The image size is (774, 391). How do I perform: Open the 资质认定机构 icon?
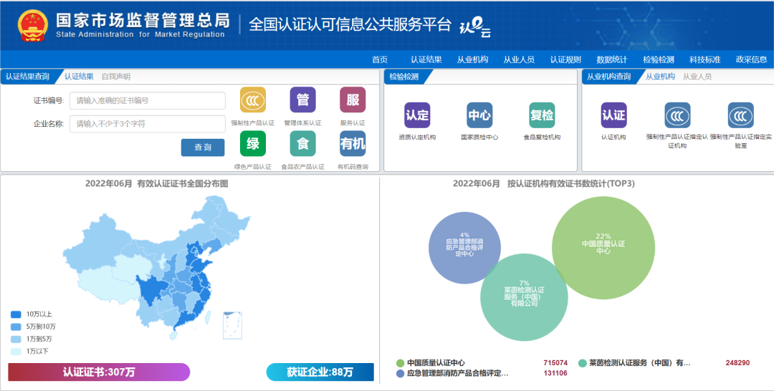point(417,115)
